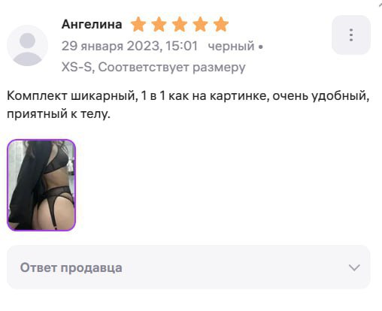
Task: Click the first rating star
Action: [x=138, y=25]
